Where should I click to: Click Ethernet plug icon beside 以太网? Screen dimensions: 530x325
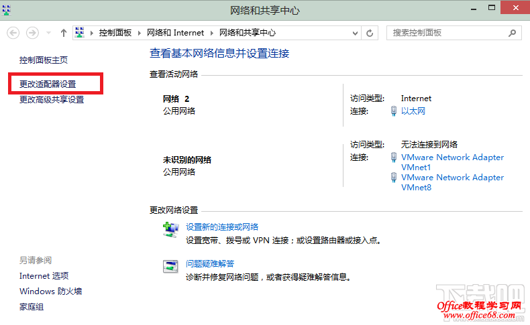[x=394, y=111]
